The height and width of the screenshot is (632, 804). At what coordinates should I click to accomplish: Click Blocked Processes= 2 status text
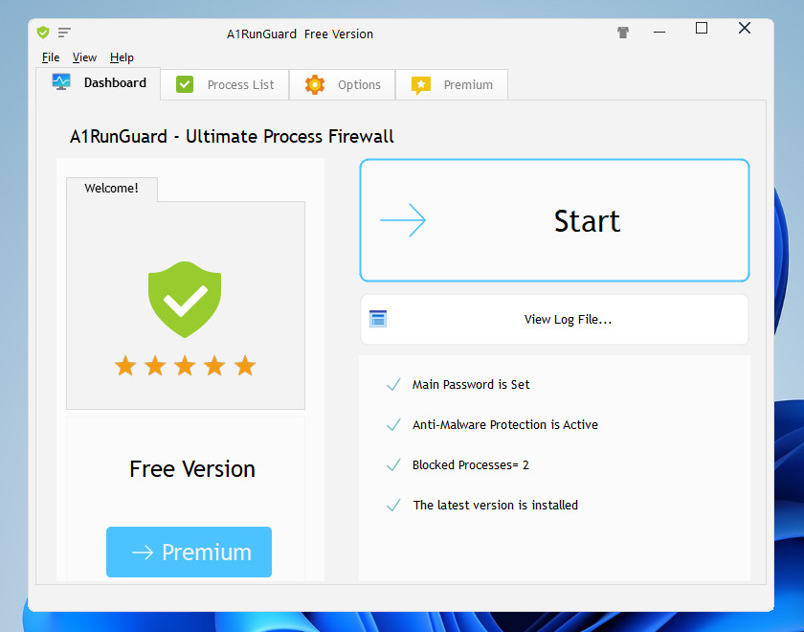coord(470,464)
